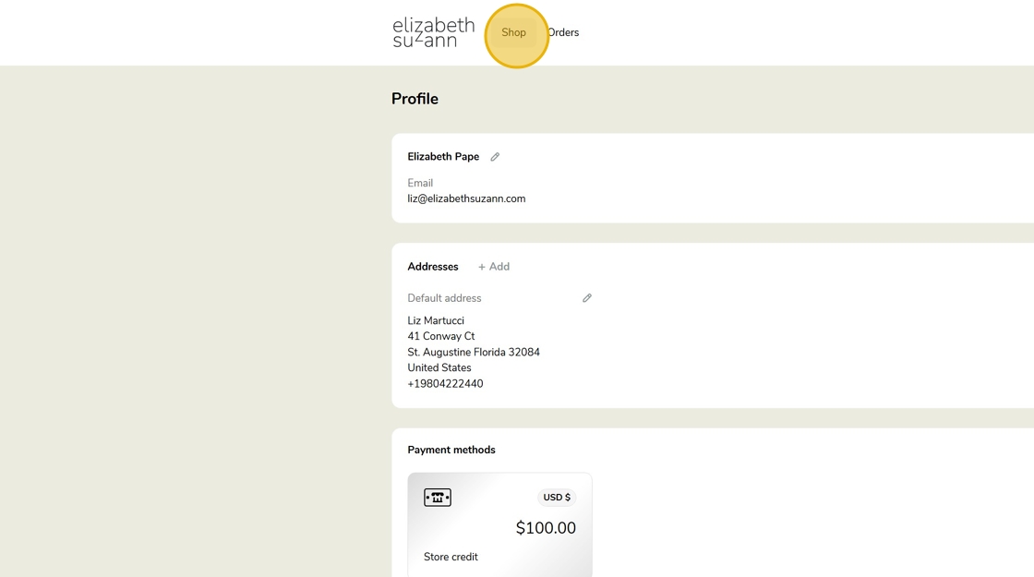Add a new address
Screen dimensions: 1034x577
point(494,267)
